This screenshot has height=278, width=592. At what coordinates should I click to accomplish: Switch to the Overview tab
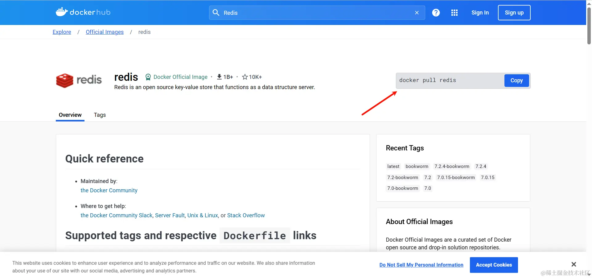[70, 115]
